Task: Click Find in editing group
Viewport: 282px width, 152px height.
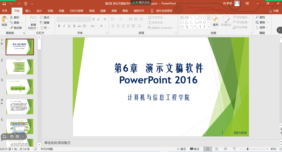Action: (260, 17)
